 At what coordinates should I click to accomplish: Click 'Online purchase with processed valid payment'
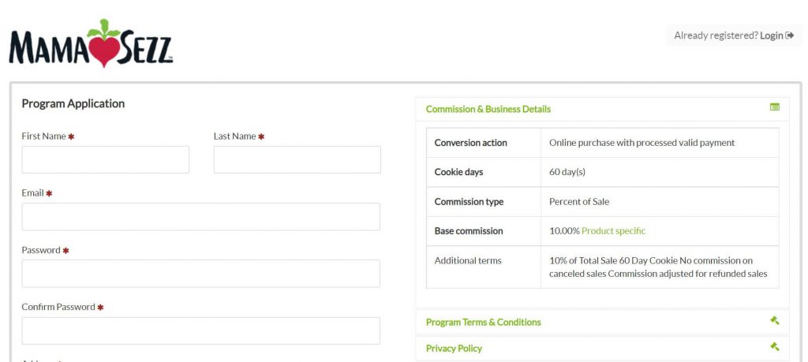[642, 143]
